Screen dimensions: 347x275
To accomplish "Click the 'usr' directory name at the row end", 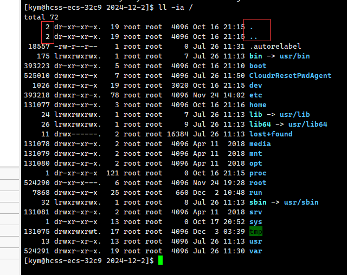I will pyautogui.click(x=255, y=241).
